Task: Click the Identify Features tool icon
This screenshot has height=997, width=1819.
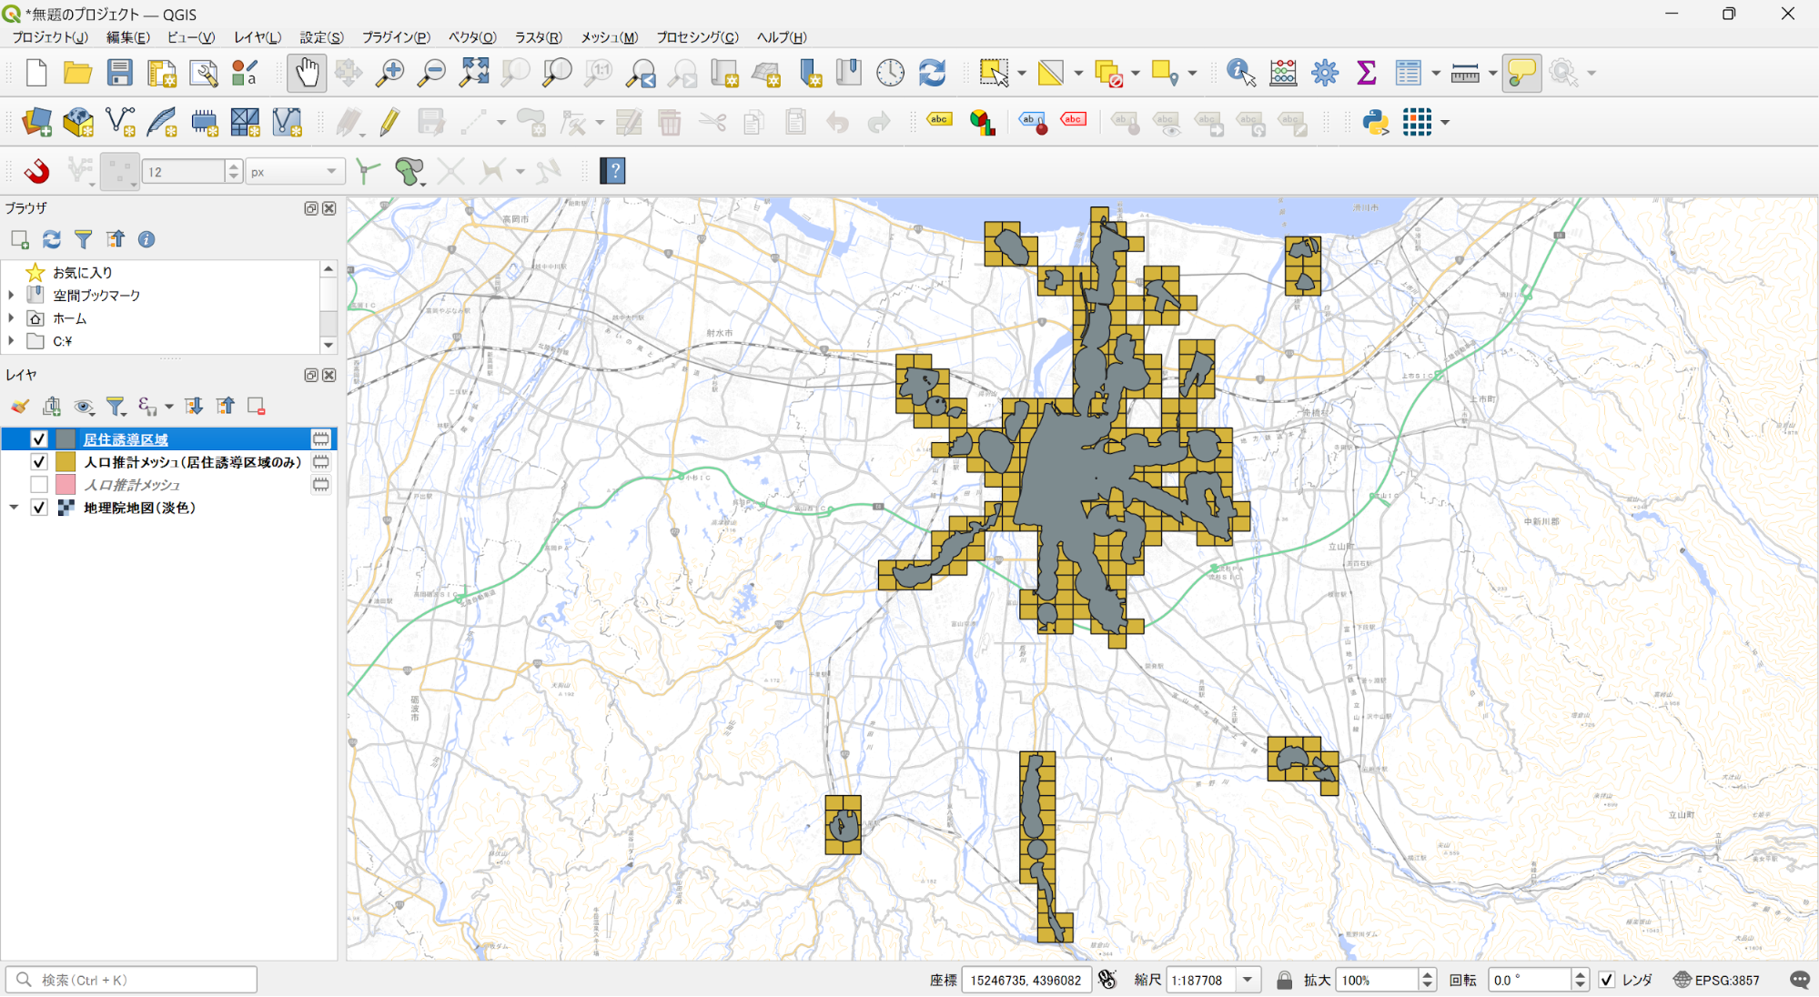Action: point(1240,73)
